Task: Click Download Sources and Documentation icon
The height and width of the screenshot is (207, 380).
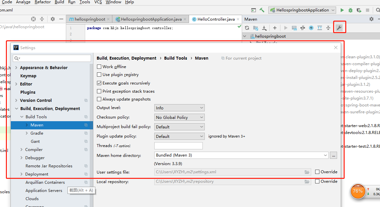Action: [x=264, y=28]
